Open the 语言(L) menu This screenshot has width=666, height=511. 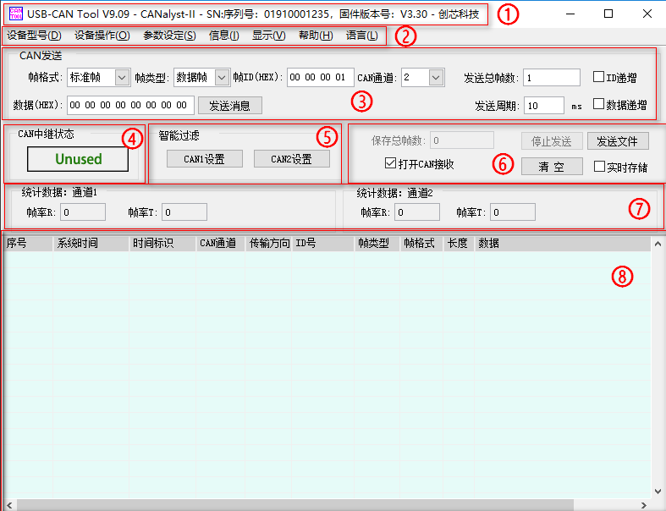pos(361,36)
